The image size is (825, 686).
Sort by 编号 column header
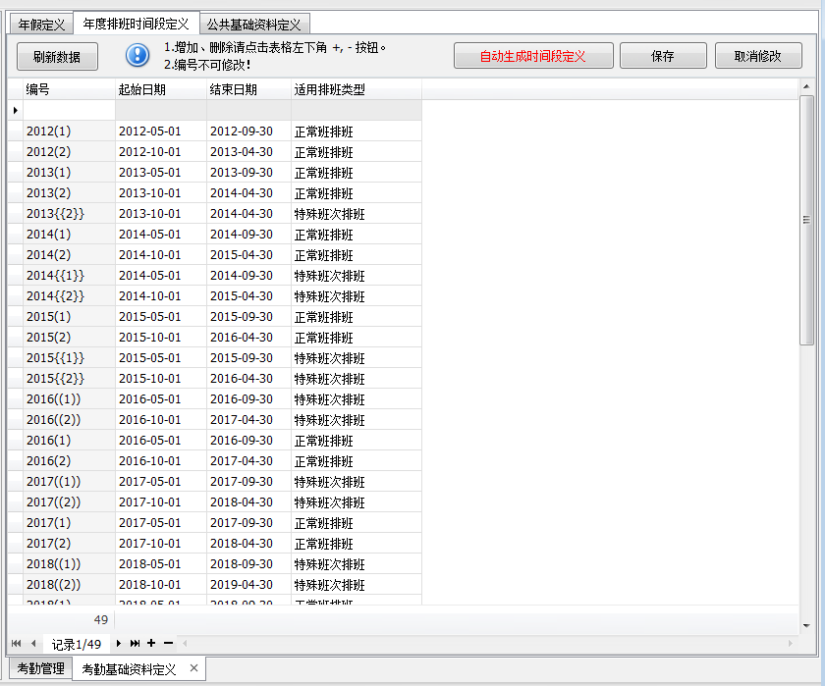69,89
